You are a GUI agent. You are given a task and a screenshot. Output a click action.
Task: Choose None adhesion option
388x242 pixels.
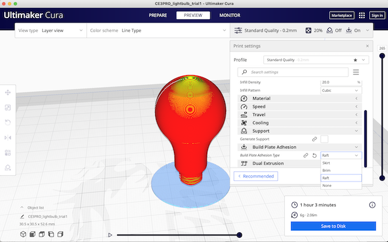pyautogui.click(x=341, y=186)
